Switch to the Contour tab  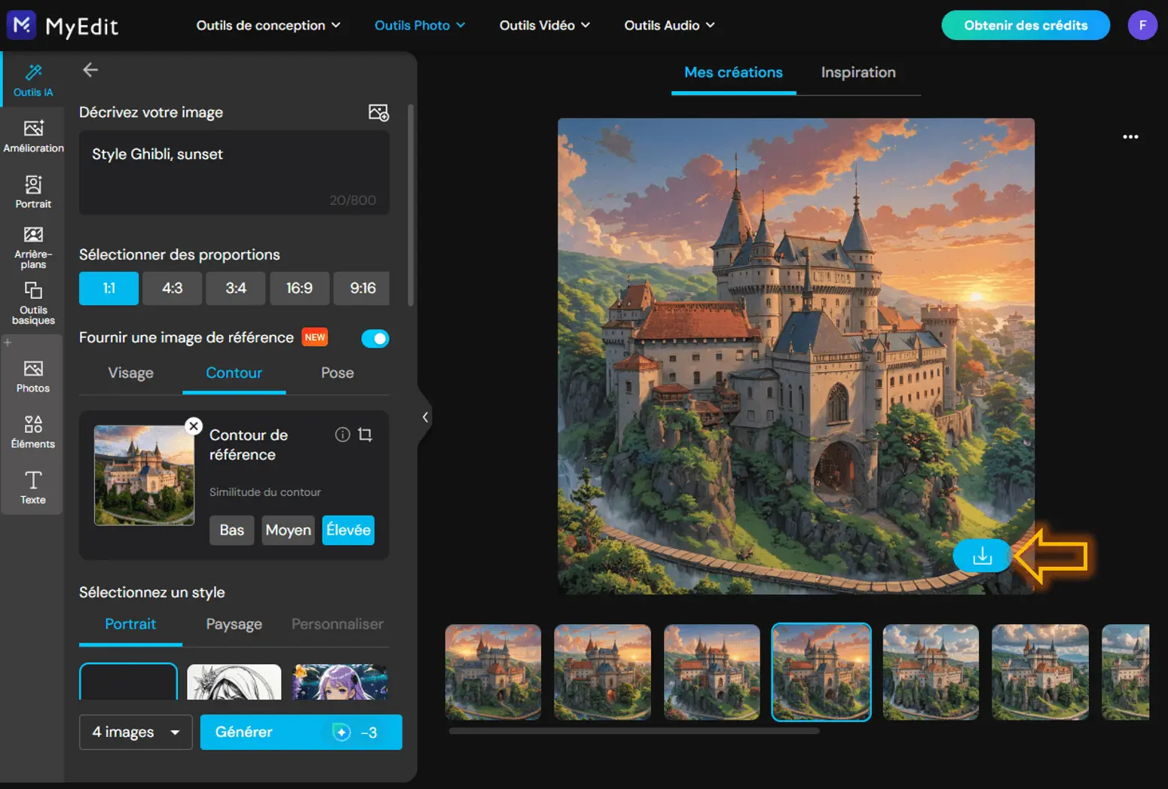234,373
